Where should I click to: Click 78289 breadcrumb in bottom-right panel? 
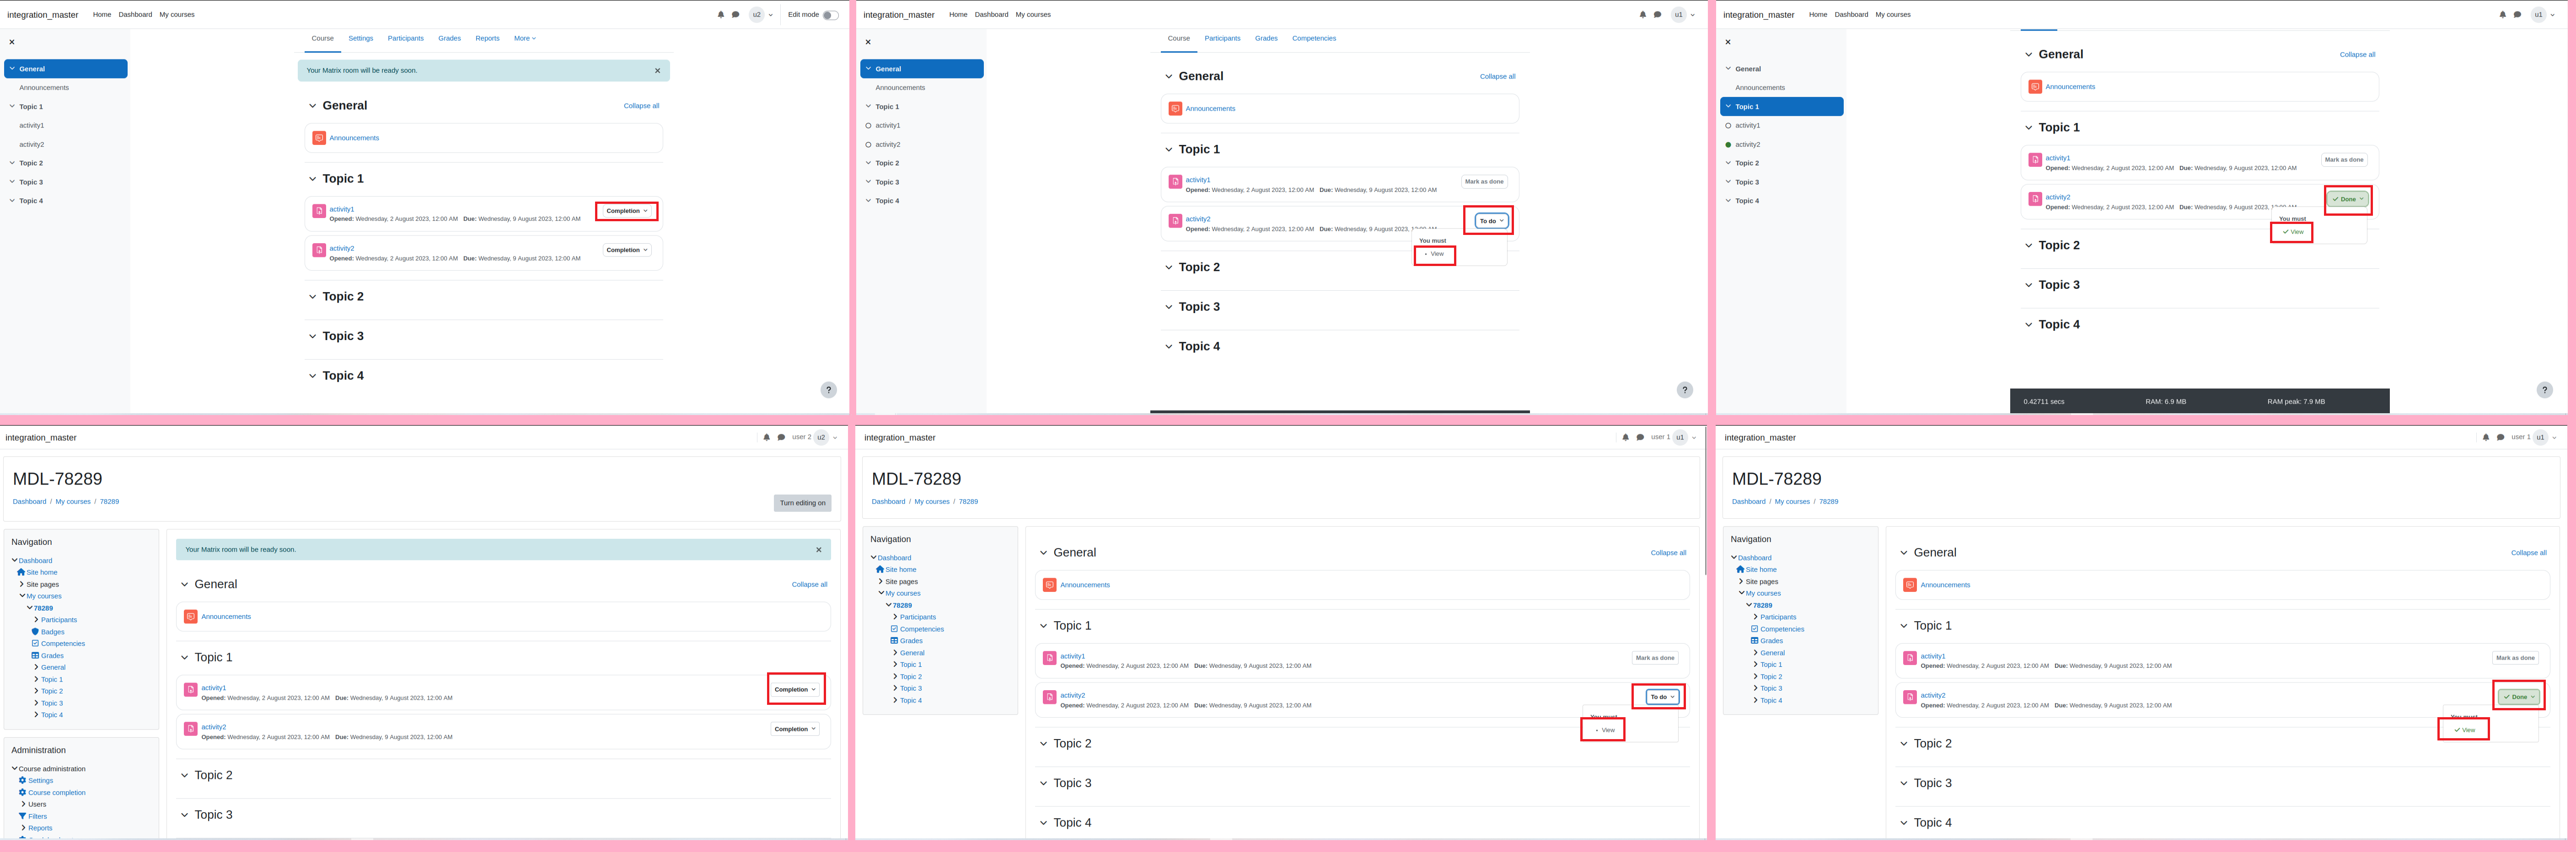[x=1828, y=501]
